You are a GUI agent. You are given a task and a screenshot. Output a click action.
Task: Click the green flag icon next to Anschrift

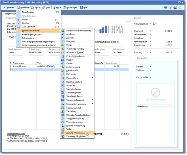coord(63,37)
